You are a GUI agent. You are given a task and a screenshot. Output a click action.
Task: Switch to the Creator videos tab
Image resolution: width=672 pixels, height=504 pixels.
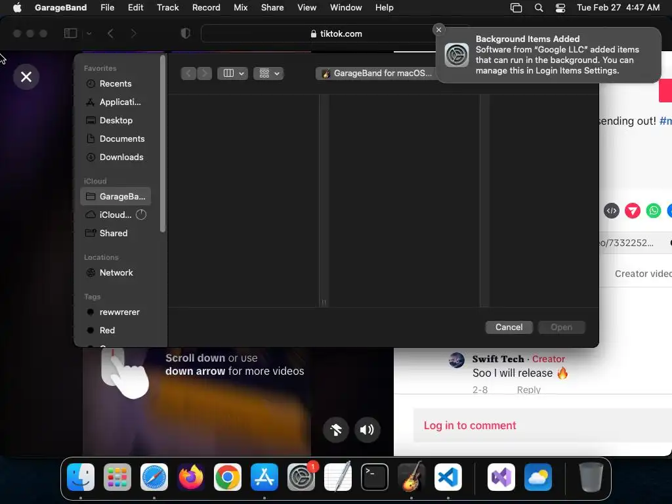(643, 274)
